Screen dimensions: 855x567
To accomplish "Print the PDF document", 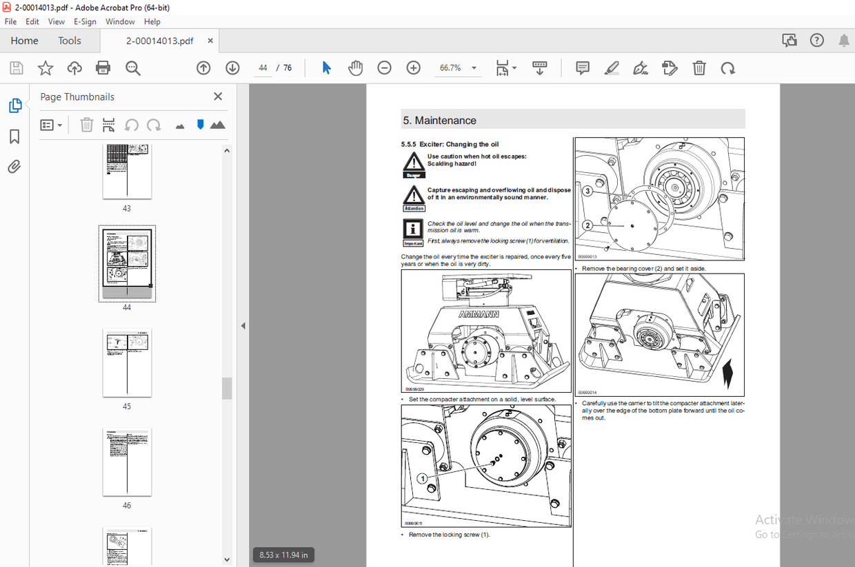I will [102, 68].
